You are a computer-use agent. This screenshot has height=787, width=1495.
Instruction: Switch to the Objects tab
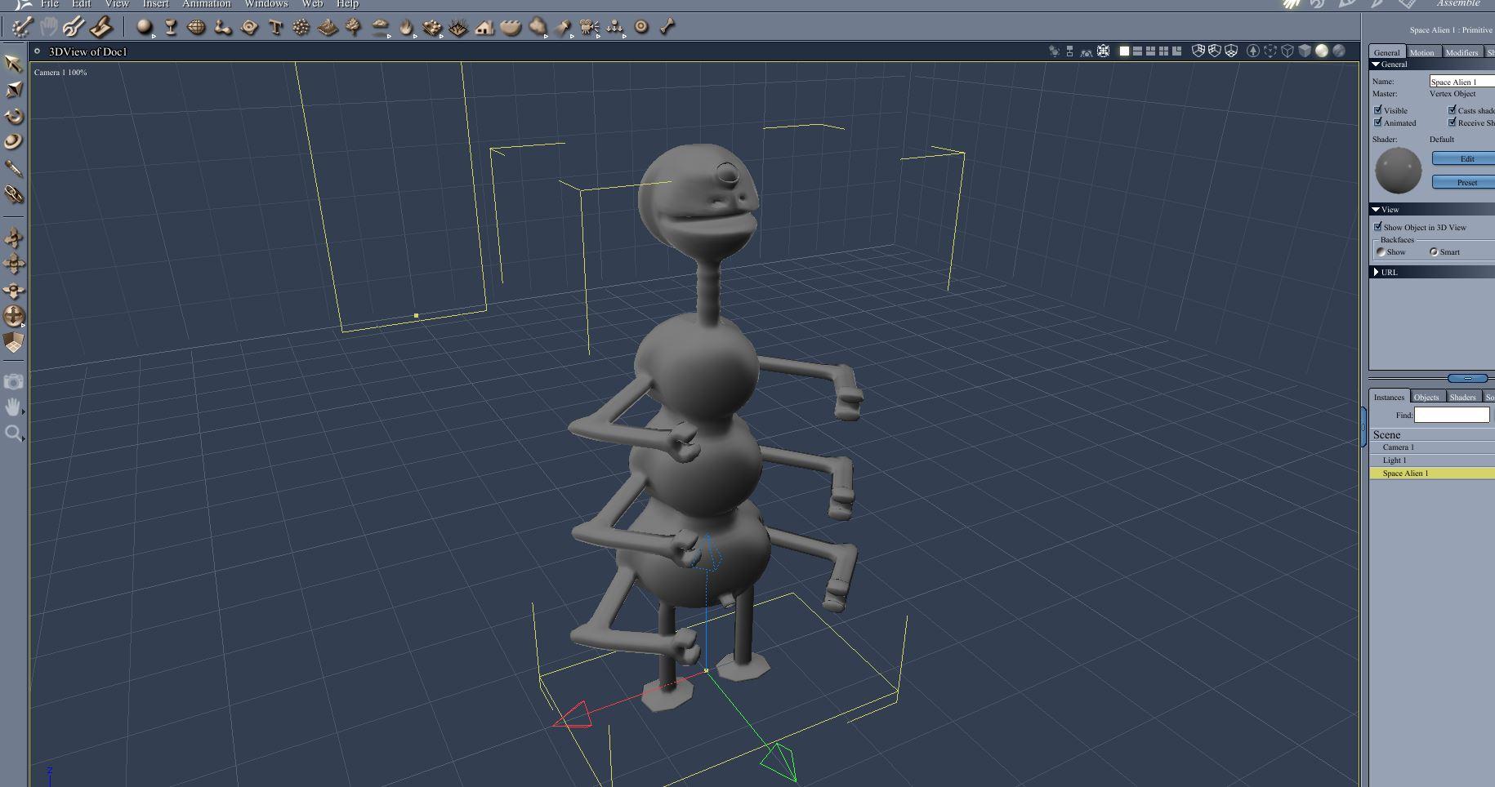tap(1426, 397)
